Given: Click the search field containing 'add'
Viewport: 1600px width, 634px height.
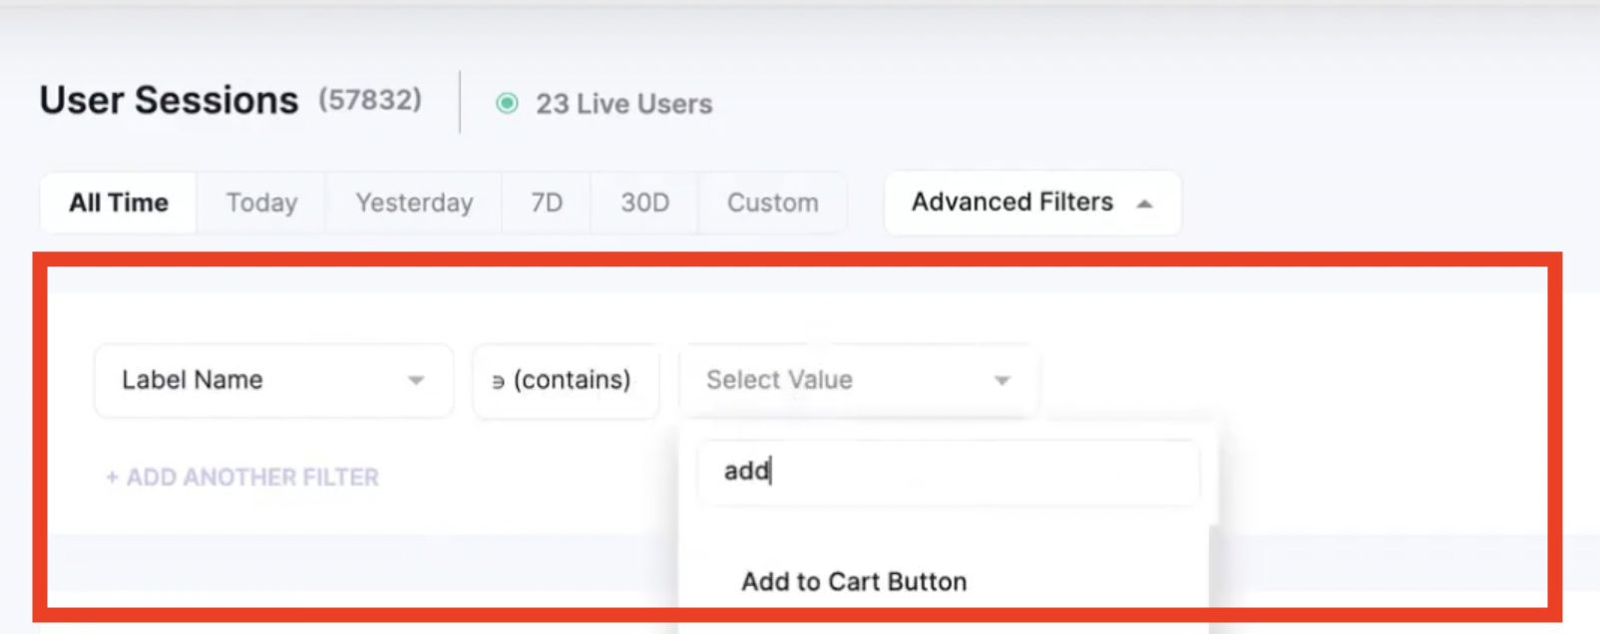Looking at the screenshot, I should [x=948, y=471].
